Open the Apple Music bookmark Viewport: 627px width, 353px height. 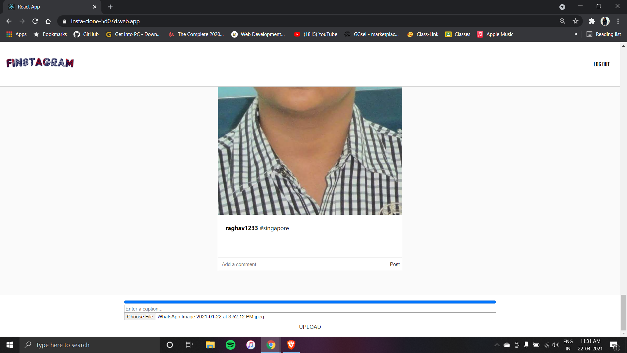point(495,34)
